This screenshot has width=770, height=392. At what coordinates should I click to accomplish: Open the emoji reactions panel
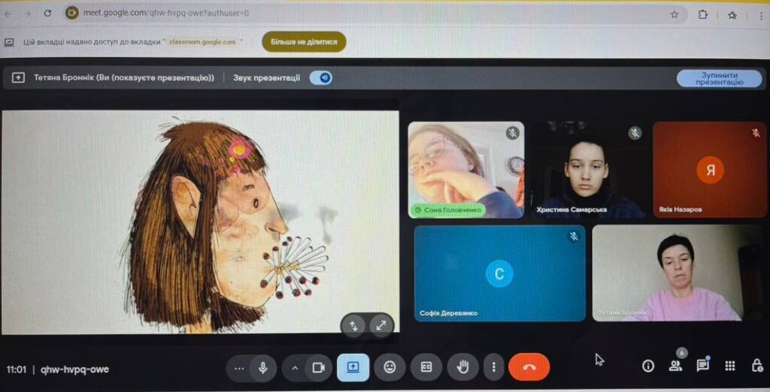coord(390,367)
